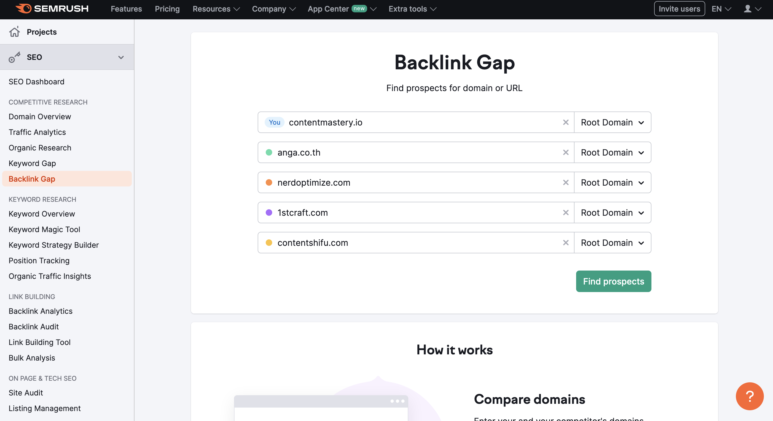Expand the App Center menu
The image size is (773, 421).
(x=342, y=9)
